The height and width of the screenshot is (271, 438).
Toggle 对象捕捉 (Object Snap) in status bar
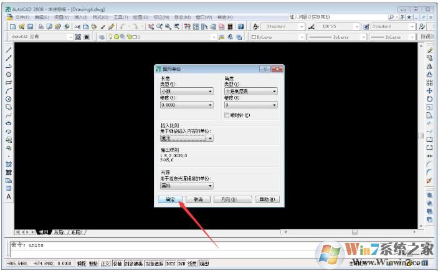(x=133, y=264)
